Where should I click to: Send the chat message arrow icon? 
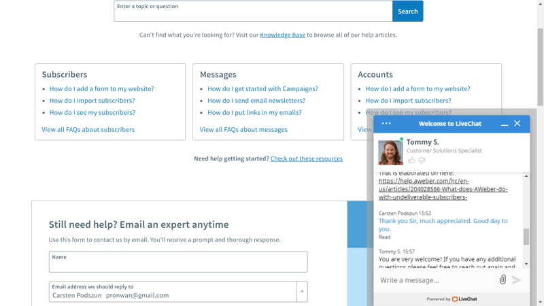click(x=516, y=280)
